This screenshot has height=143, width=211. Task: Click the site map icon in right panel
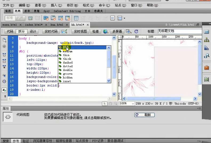[x=206, y=40]
